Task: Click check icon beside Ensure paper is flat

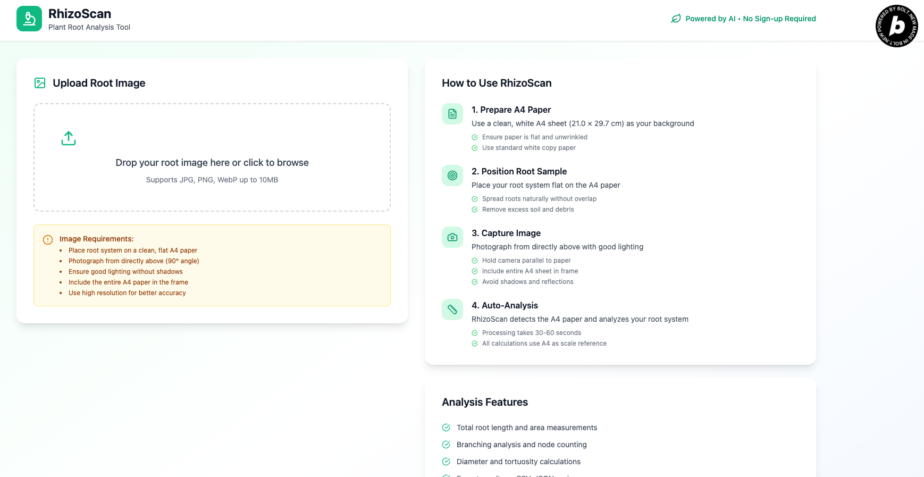Action: (475, 137)
